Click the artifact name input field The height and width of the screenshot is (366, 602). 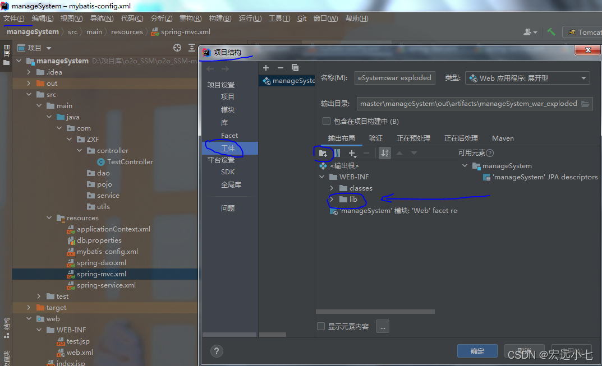[394, 78]
